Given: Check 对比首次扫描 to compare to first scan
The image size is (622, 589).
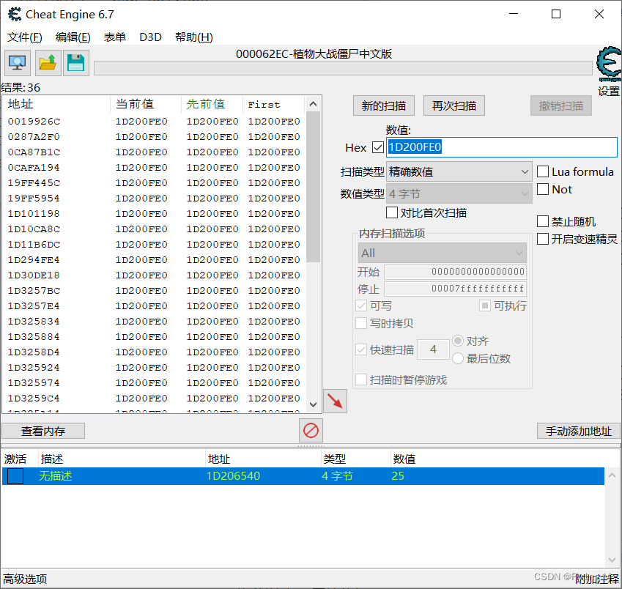Looking at the screenshot, I should [393, 212].
